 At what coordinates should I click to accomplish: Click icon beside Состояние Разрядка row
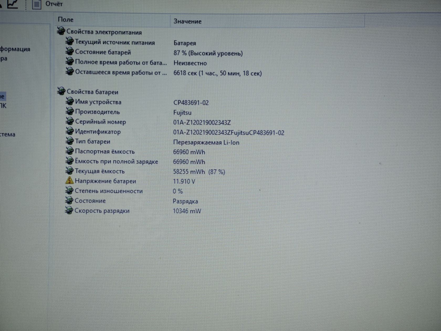coord(69,200)
